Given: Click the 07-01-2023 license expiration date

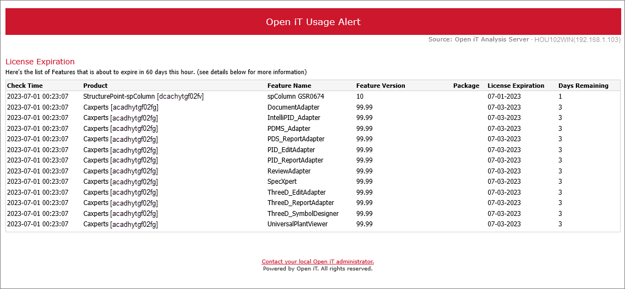Looking at the screenshot, I should [504, 97].
